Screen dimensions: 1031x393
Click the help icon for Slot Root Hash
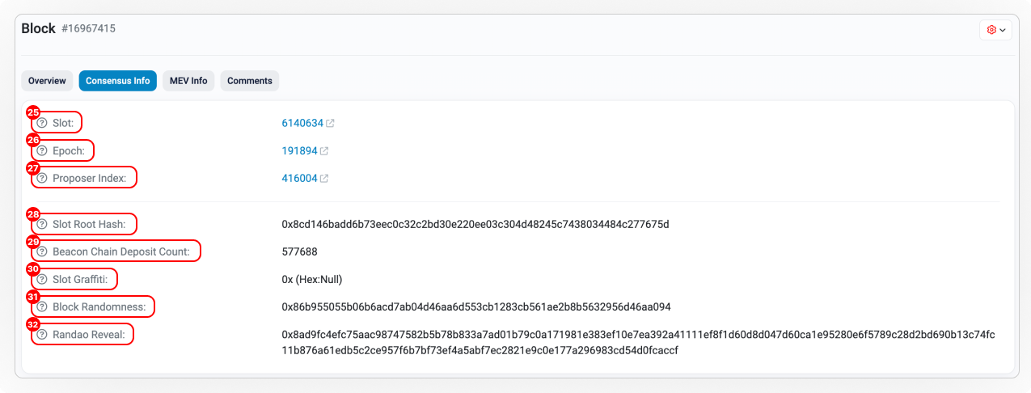pos(42,224)
